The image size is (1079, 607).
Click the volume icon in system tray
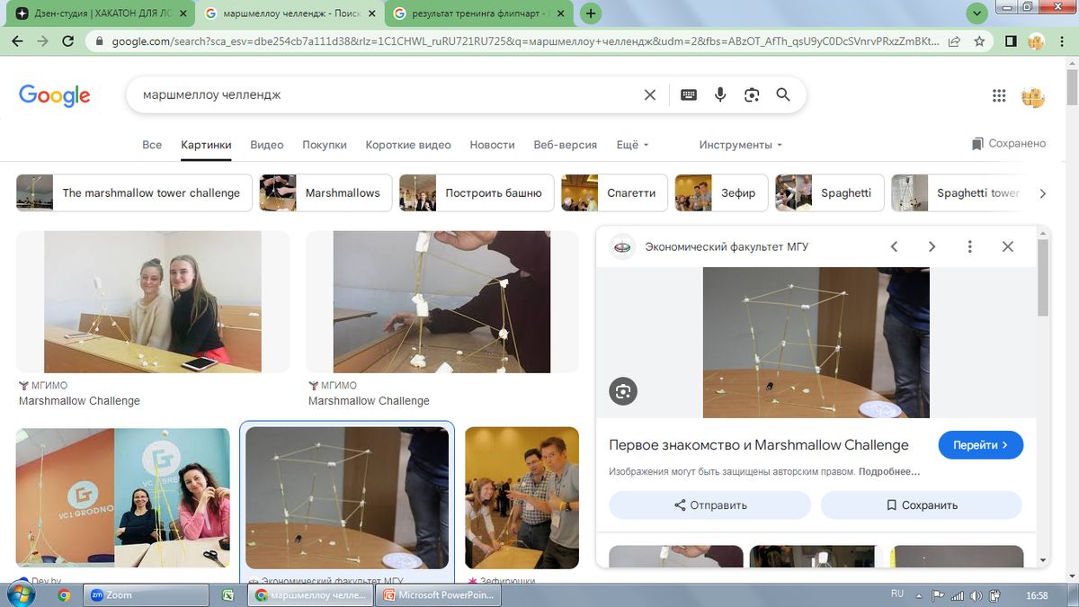point(975,595)
